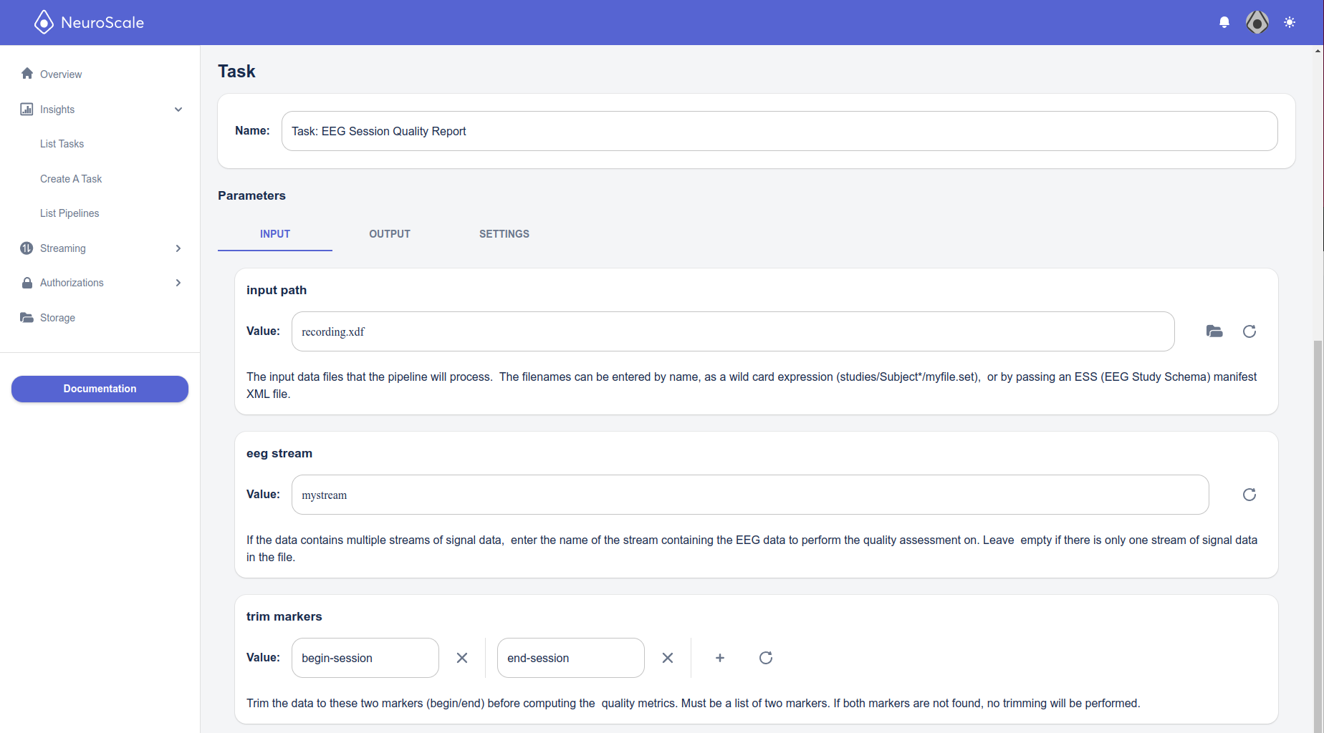Expand the Authorizations menu chevron
The height and width of the screenshot is (733, 1324).
pyautogui.click(x=178, y=283)
